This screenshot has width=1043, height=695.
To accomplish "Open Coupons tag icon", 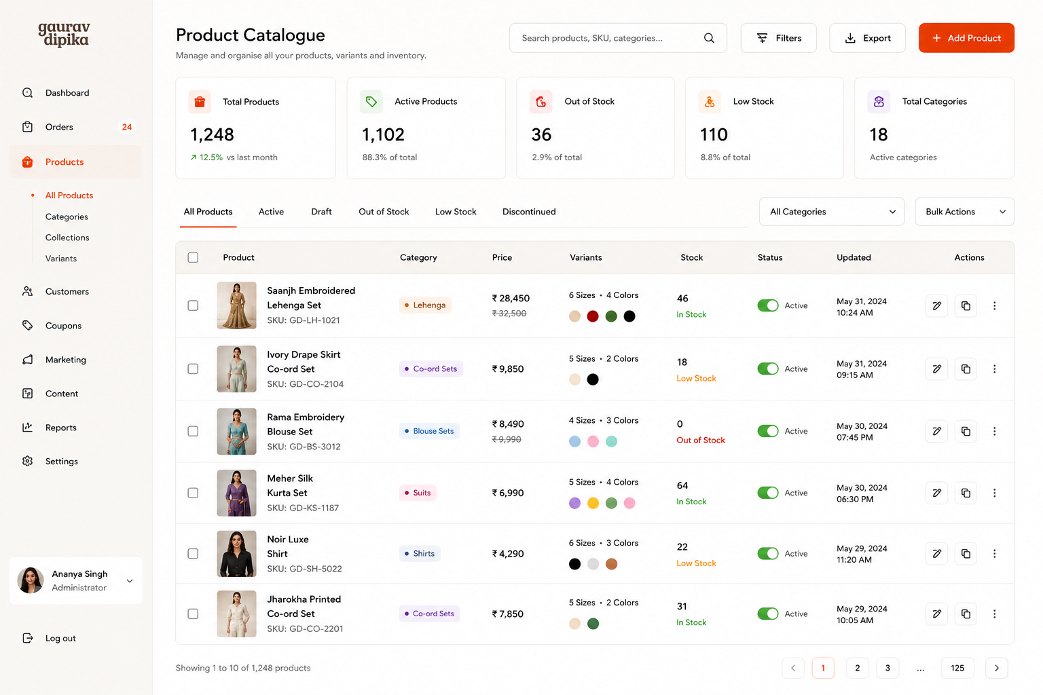I will click(27, 326).
